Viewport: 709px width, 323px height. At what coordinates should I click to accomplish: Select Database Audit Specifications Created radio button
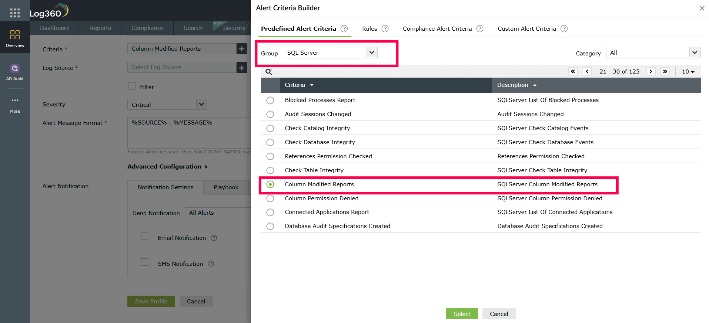tap(270, 226)
